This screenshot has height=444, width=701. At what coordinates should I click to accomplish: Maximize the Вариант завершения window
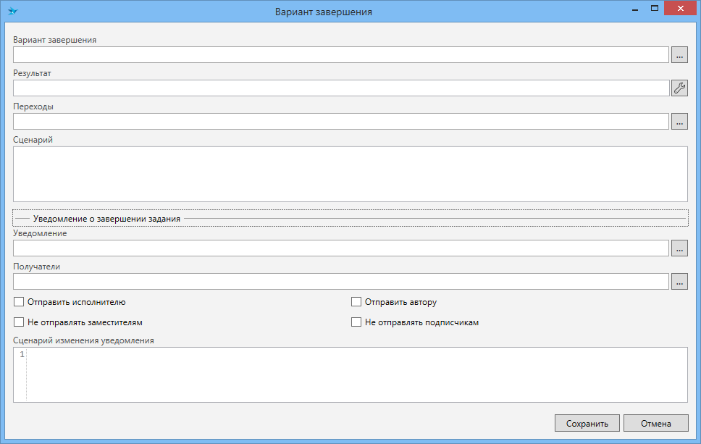(x=654, y=9)
